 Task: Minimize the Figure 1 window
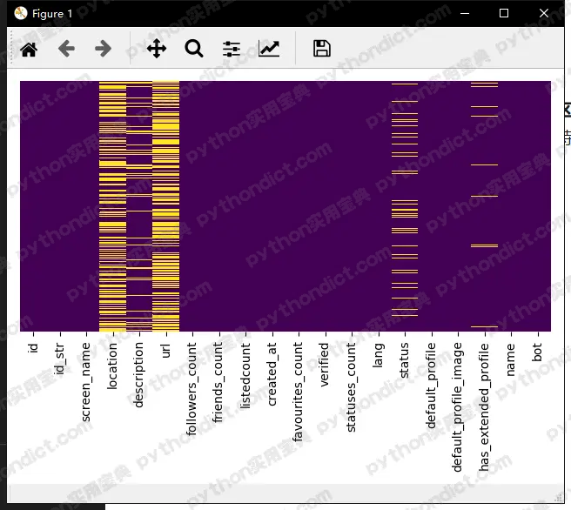465,13
